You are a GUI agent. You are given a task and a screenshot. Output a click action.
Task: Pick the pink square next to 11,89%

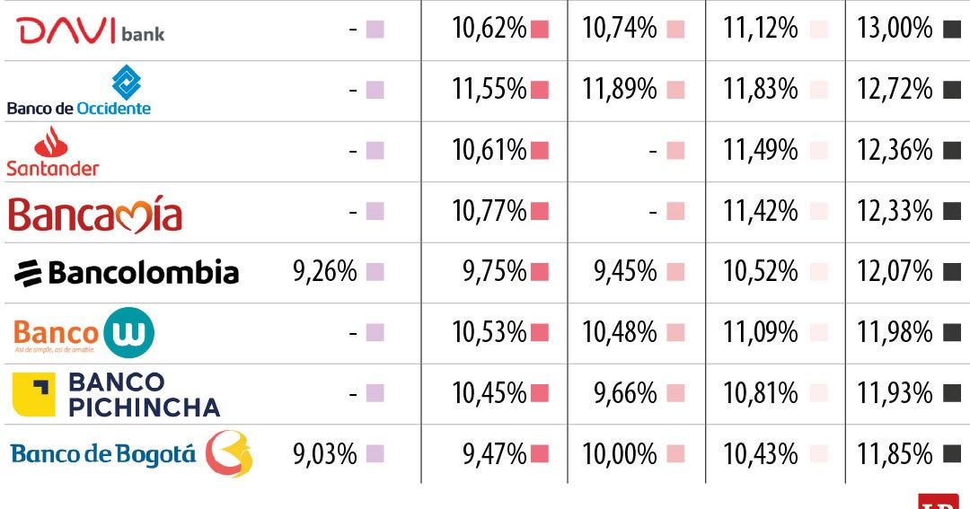point(675,90)
